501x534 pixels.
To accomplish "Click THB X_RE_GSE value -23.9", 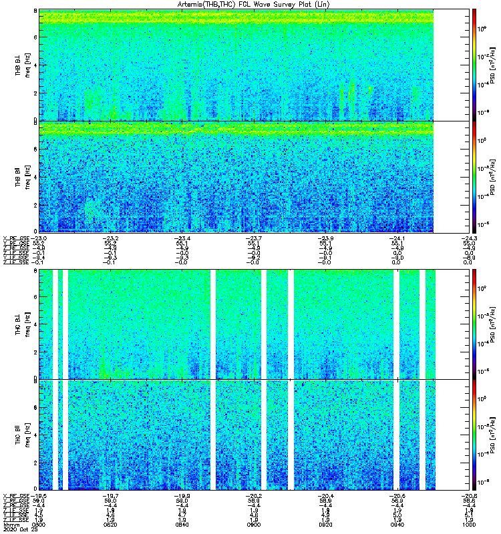I will pyautogui.click(x=325, y=238).
